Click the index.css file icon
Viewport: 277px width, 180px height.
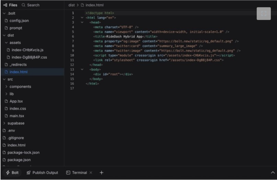[x=6, y=109]
